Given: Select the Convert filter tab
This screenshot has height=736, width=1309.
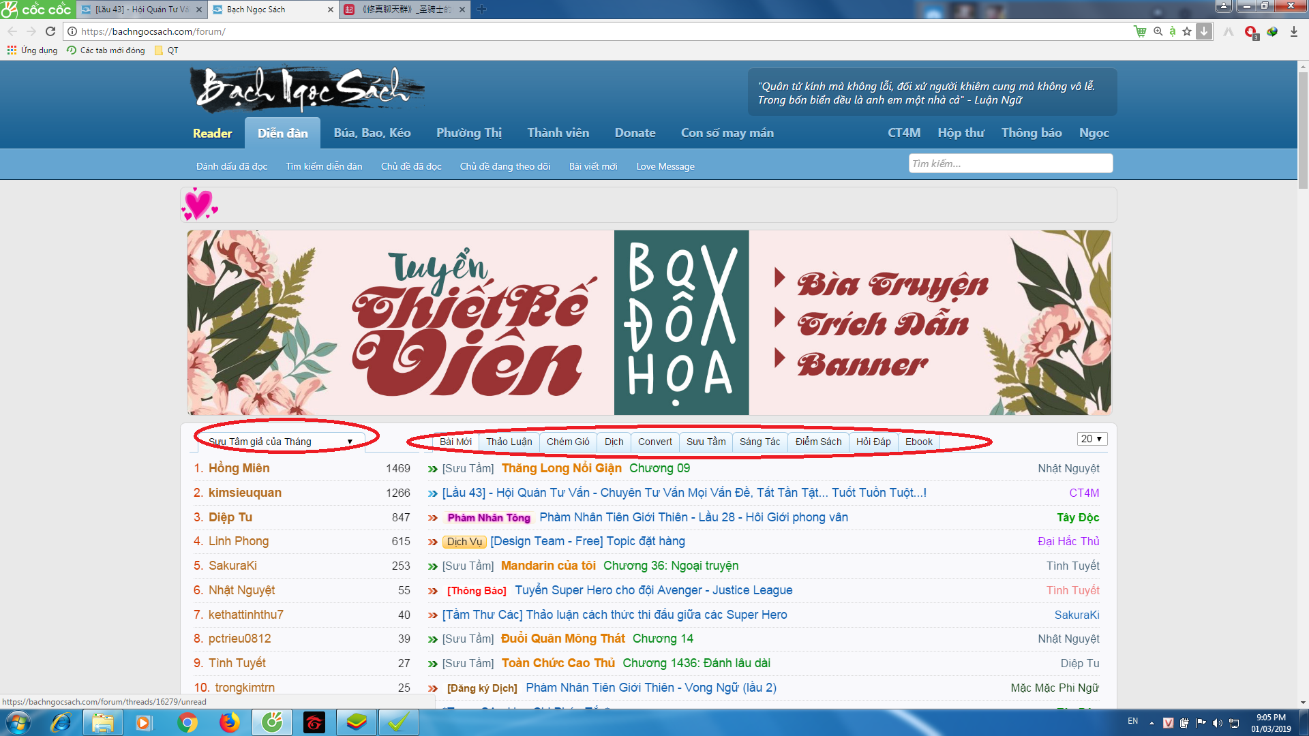Looking at the screenshot, I should pos(654,442).
